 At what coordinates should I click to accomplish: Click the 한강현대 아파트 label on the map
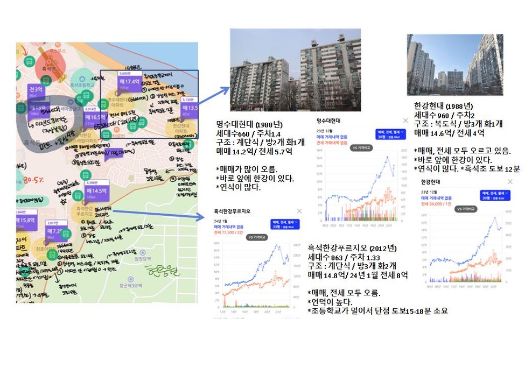click(x=180, y=128)
